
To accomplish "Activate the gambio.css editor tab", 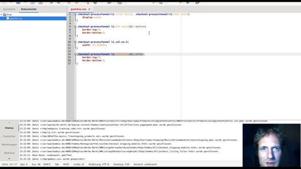I will (79, 9).
